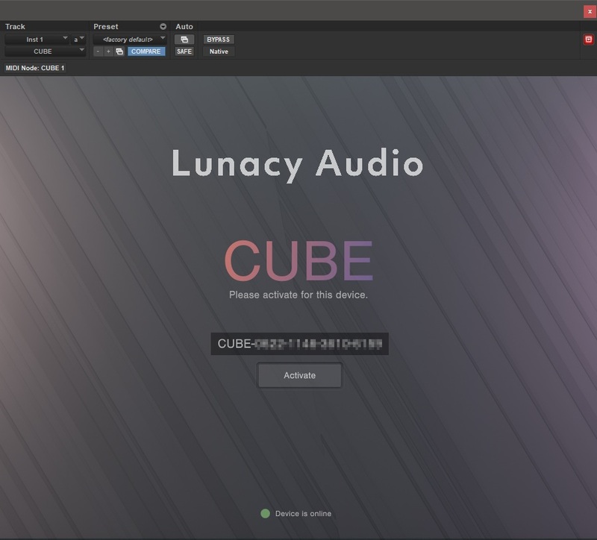Click the Activate button
597x540 pixels.
299,375
